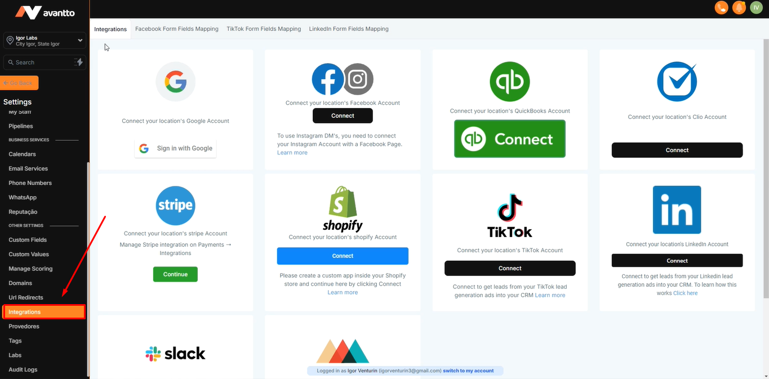Click the LinkedIn logo icon
This screenshot has height=379, width=769.
tap(677, 209)
